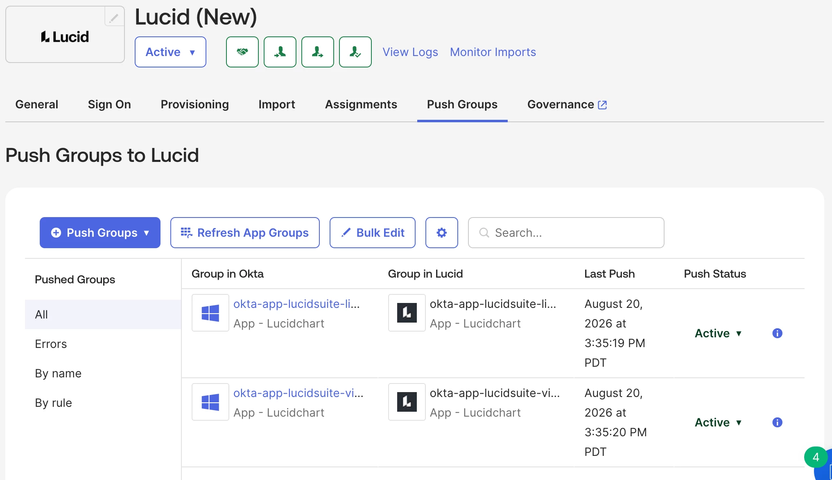Select the By name filter
The image size is (832, 480).
103,373
